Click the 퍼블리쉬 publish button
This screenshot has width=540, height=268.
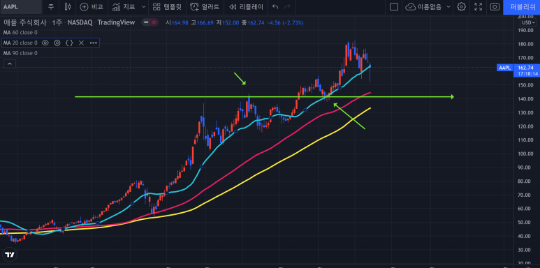pos(521,7)
